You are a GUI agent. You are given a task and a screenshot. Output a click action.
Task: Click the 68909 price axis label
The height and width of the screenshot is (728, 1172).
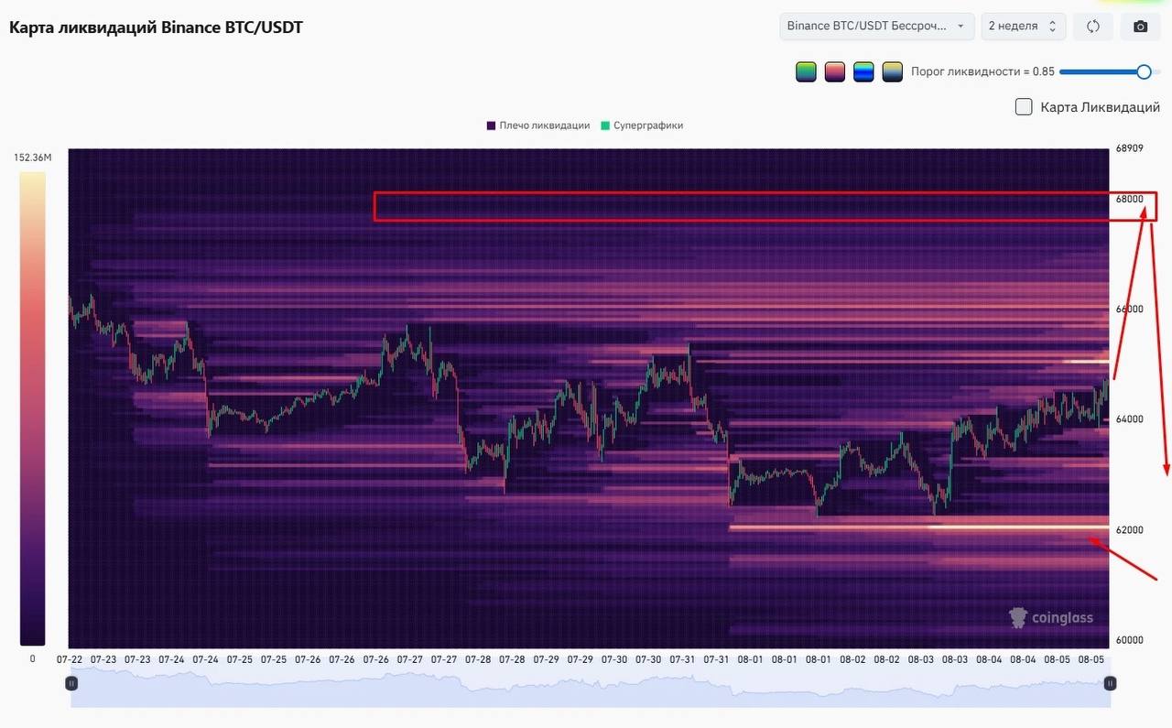click(1130, 148)
